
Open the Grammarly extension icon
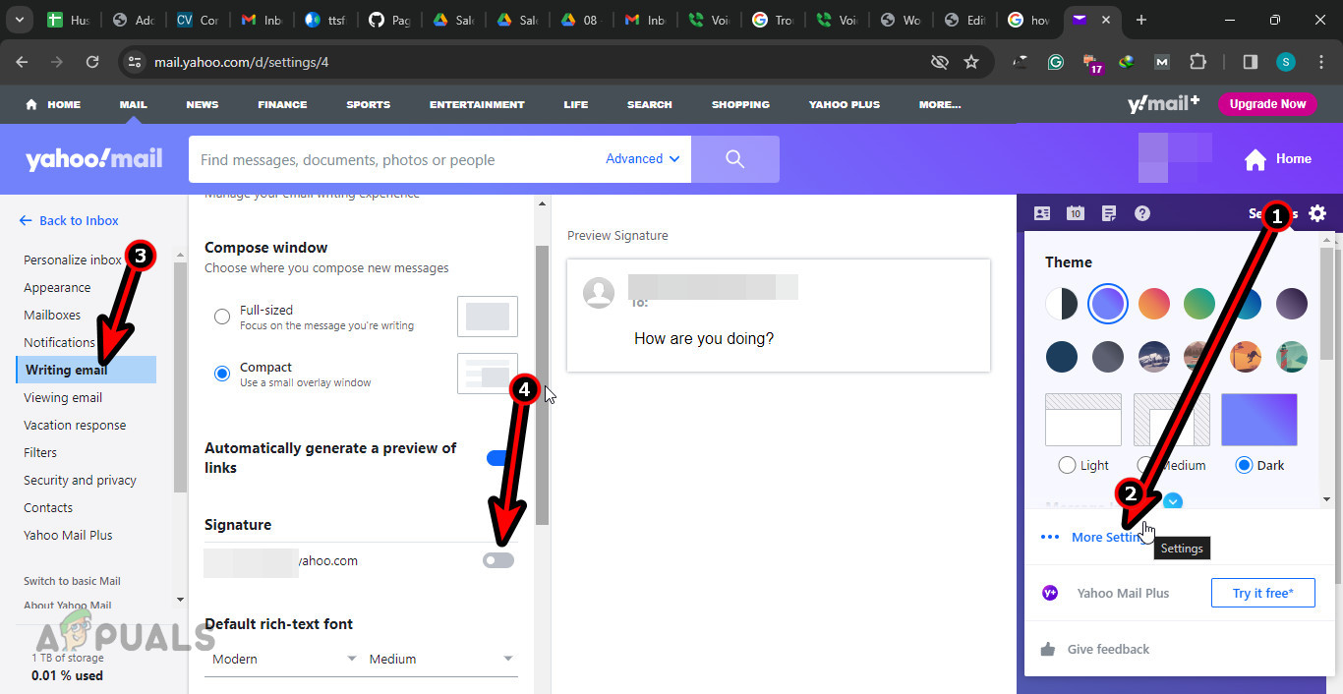[1055, 61]
